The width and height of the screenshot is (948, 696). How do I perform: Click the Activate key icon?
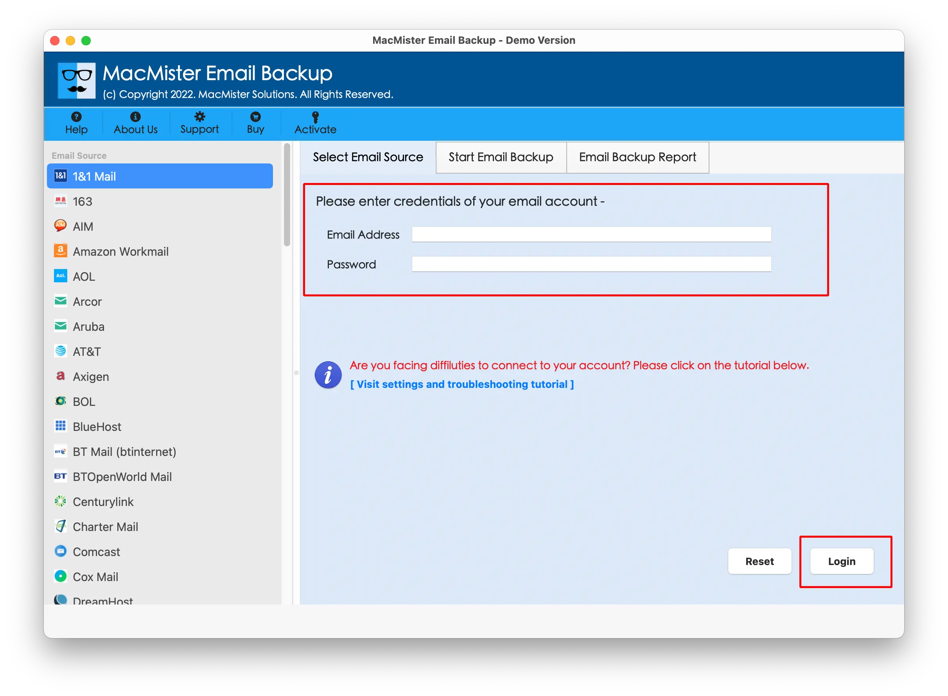tap(315, 117)
